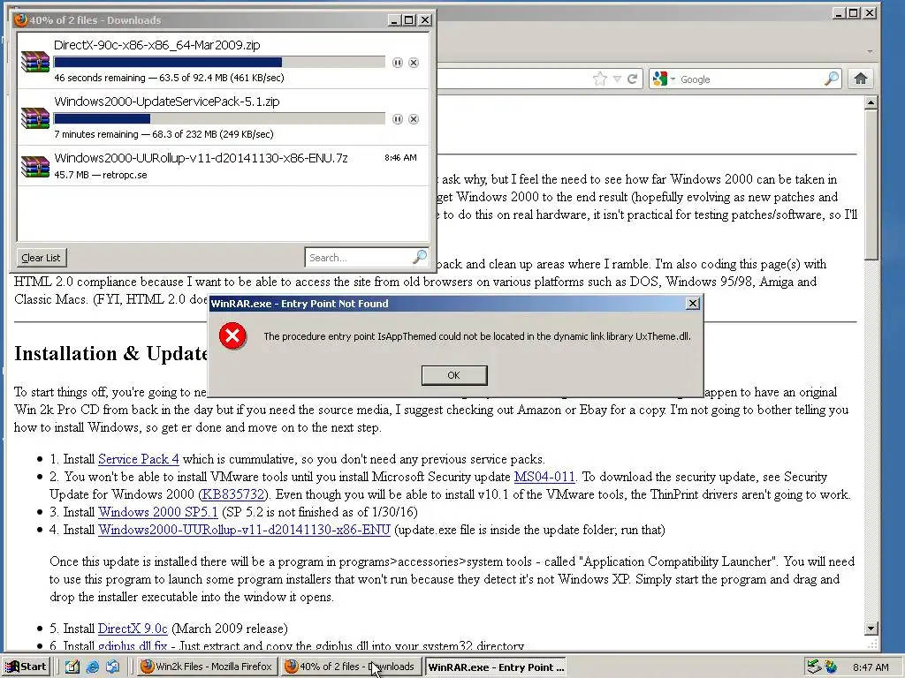Click the WinRAR icon beside UpdateServicePack-5.1.zip
This screenshot has height=678, width=905.
(35, 118)
